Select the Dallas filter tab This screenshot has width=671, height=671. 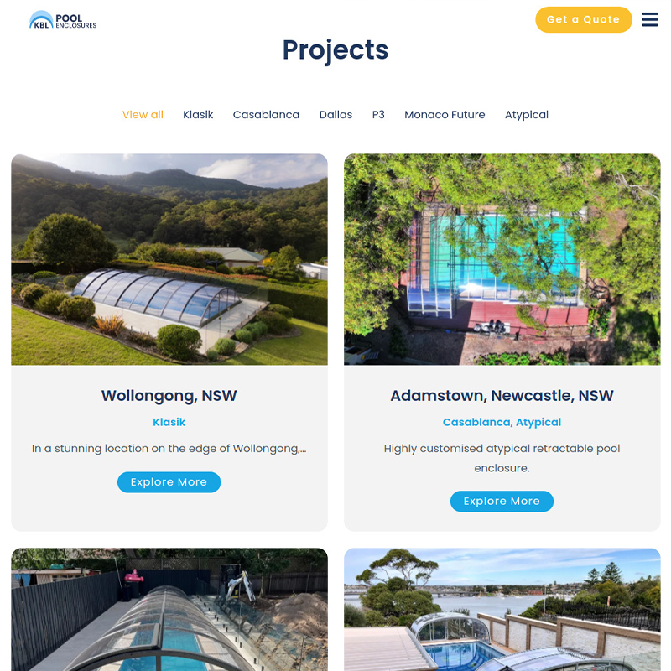click(335, 115)
